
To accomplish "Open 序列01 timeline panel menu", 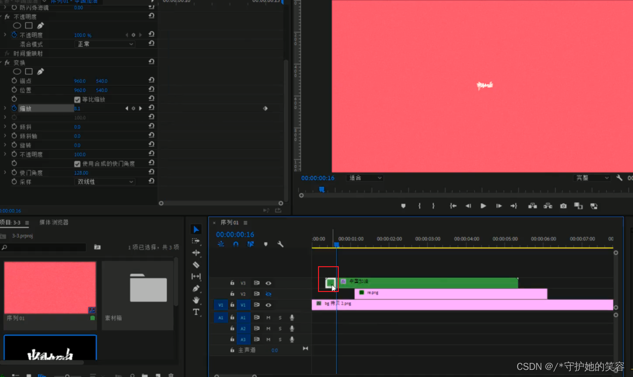I will coord(245,223).
